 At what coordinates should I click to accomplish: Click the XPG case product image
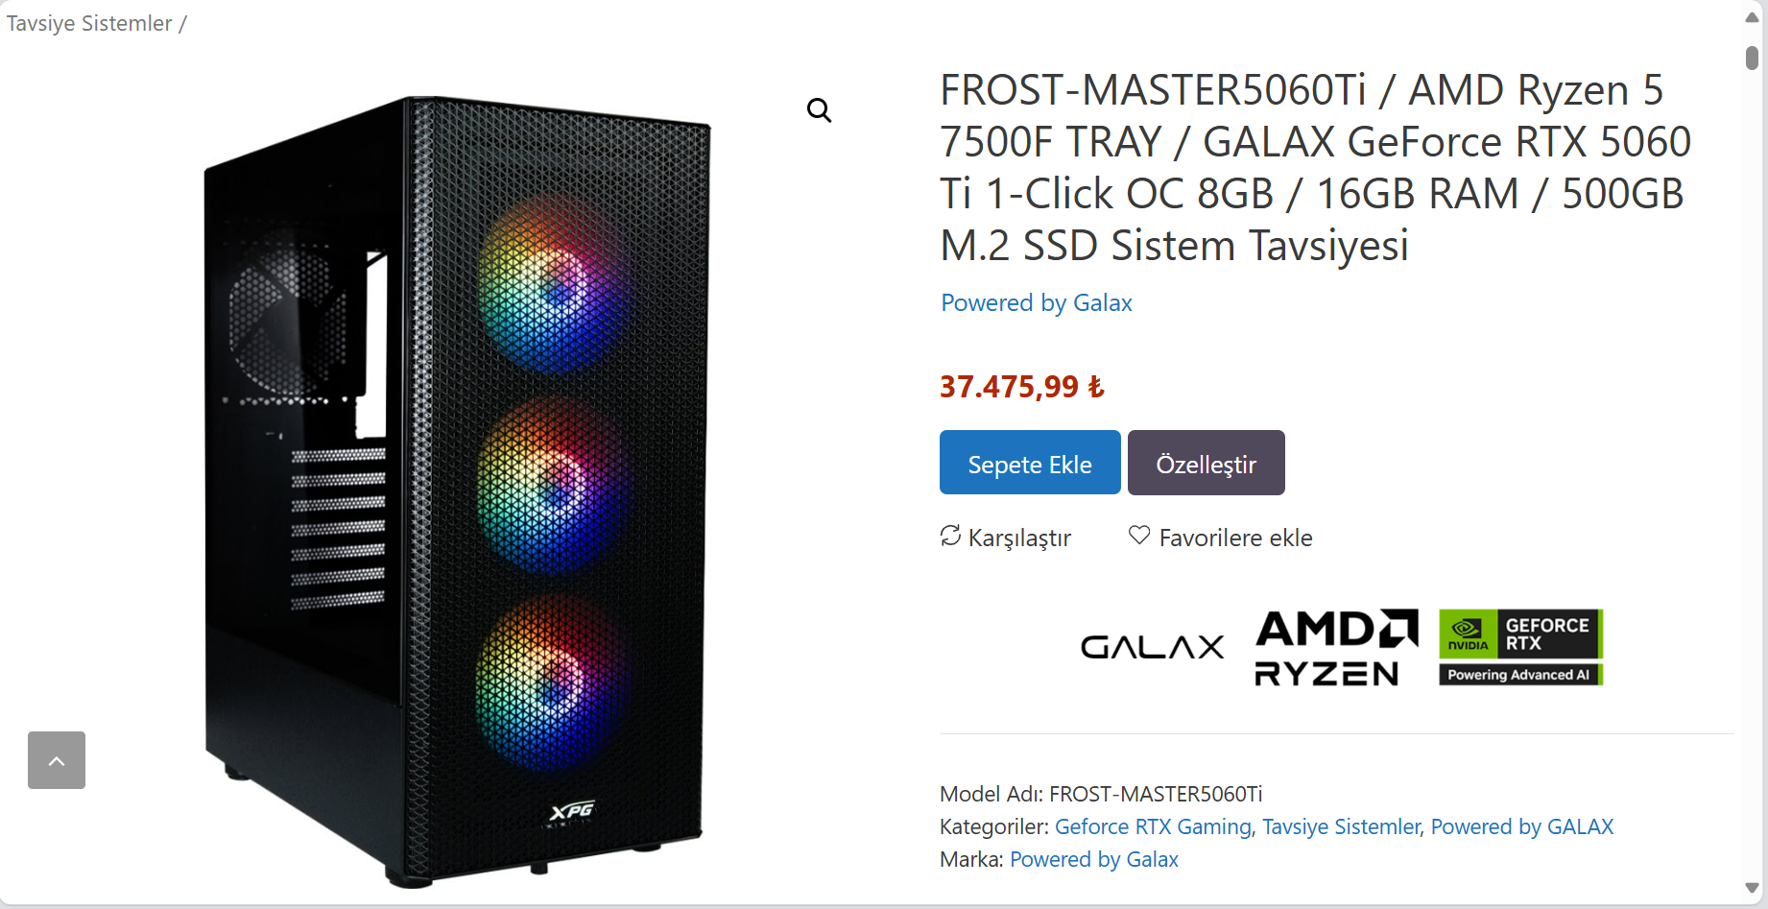point(457,490)
